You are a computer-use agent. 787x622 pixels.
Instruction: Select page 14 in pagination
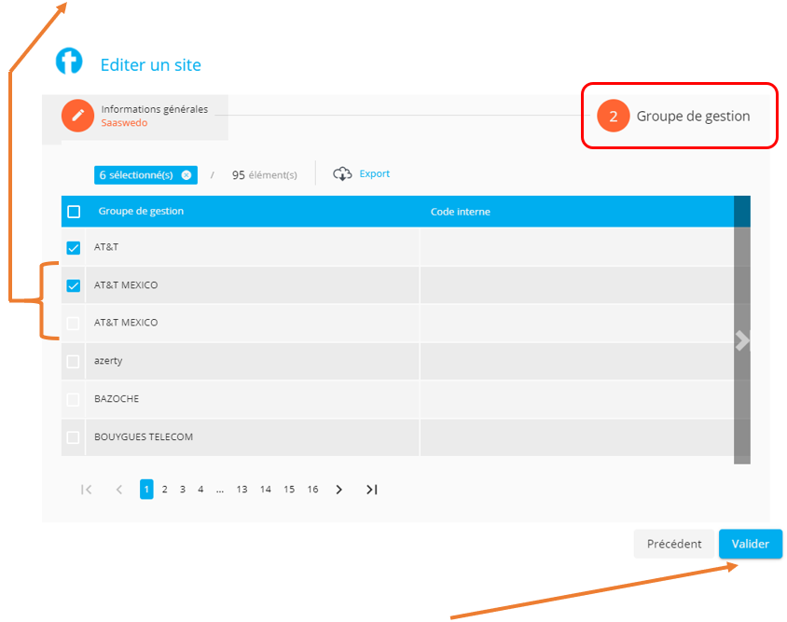(x=266, y=490)
